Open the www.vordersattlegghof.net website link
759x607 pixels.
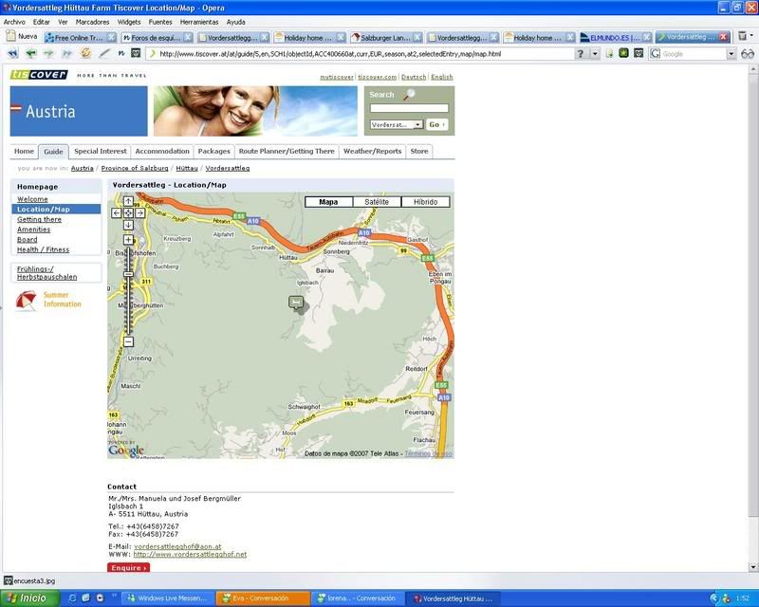[190, 554]
